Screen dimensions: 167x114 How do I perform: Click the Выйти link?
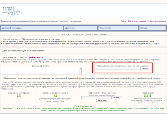click(x=123, y=21)
